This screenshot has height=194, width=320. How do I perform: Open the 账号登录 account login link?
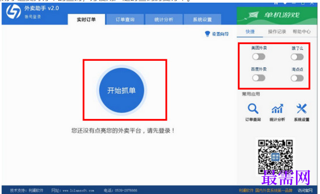coord(33,17)
